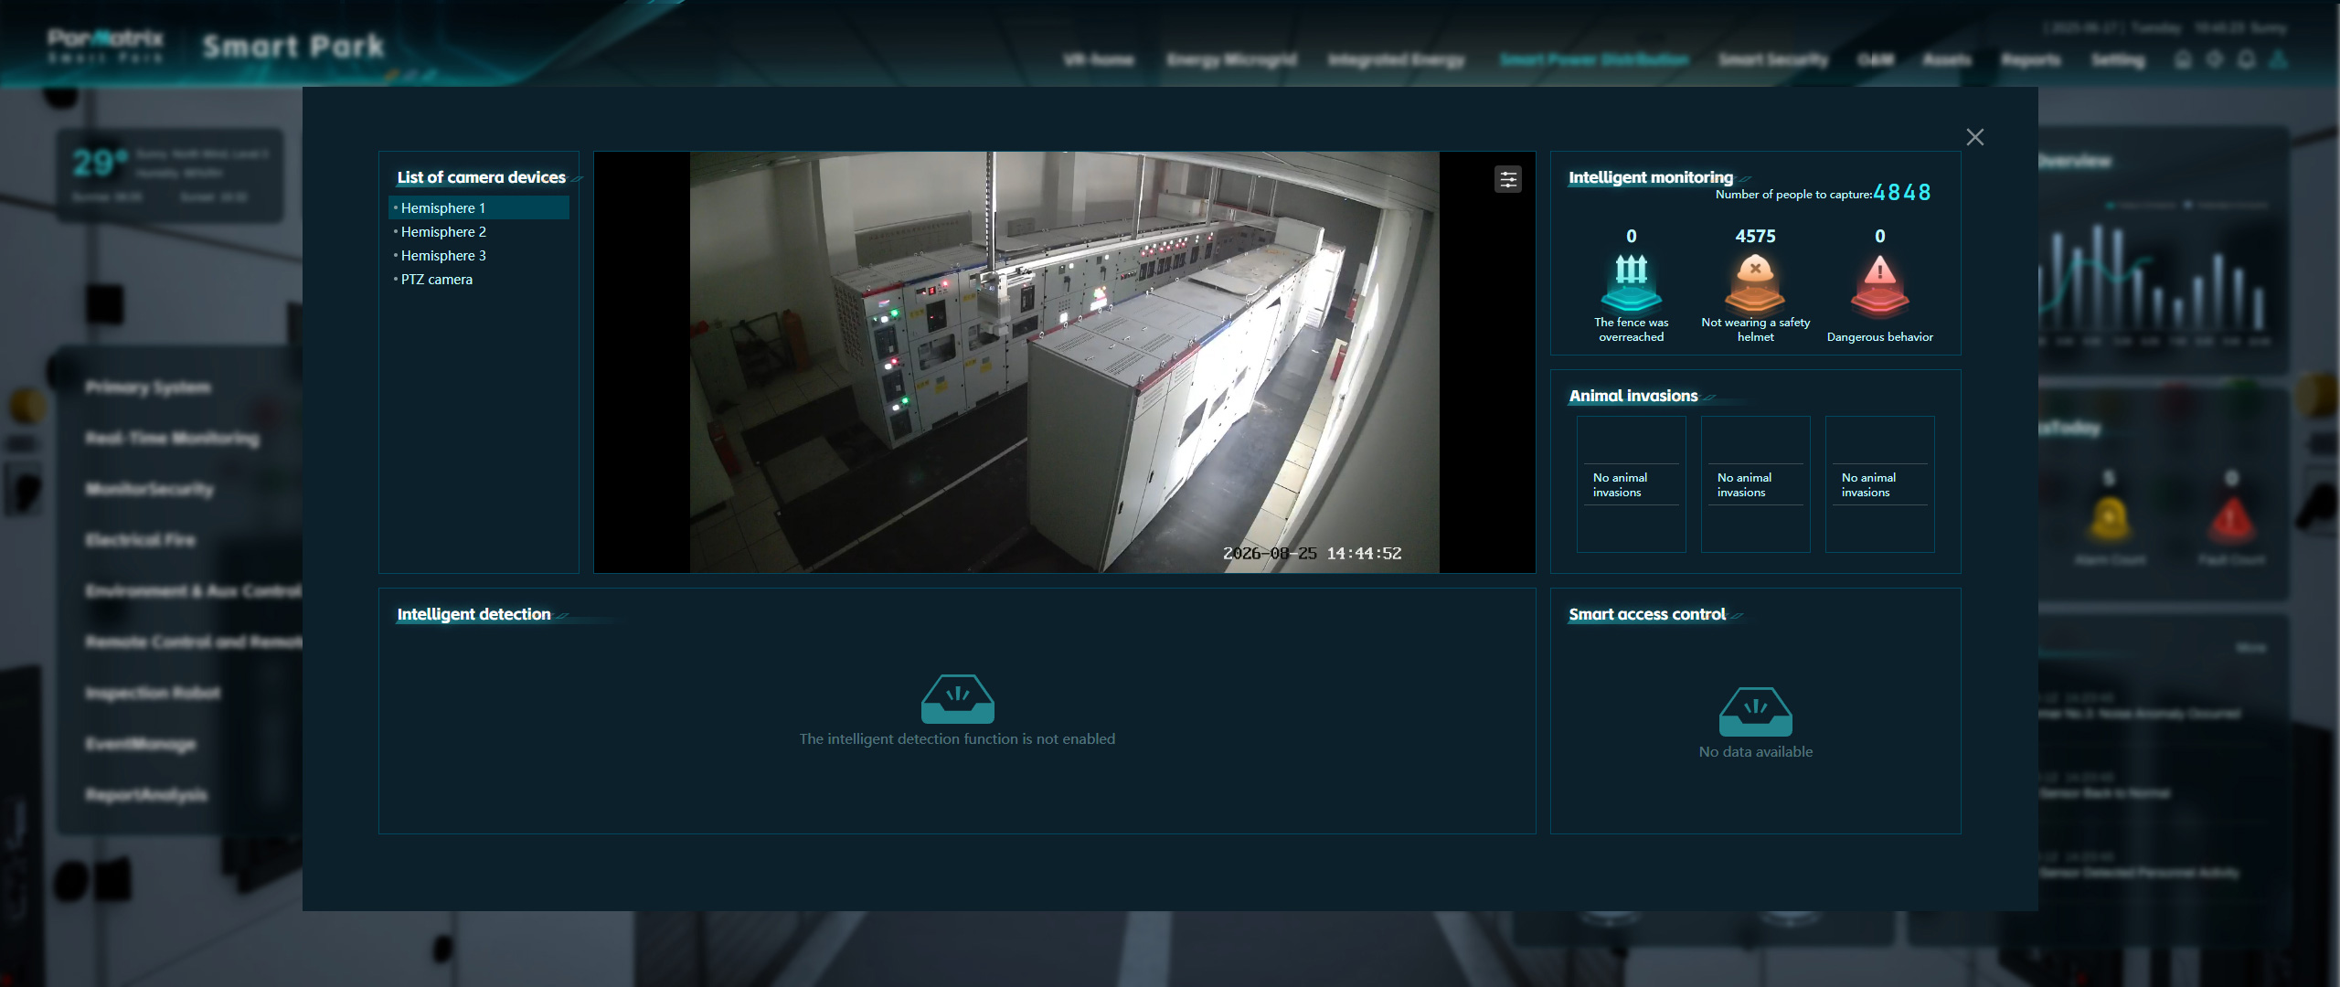This screenshot has height=987, width=2340.
Task: Open MonitorSecurity in background sidebar
Action: (149, 490)
